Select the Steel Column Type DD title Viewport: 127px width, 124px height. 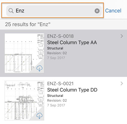(72, 90)
